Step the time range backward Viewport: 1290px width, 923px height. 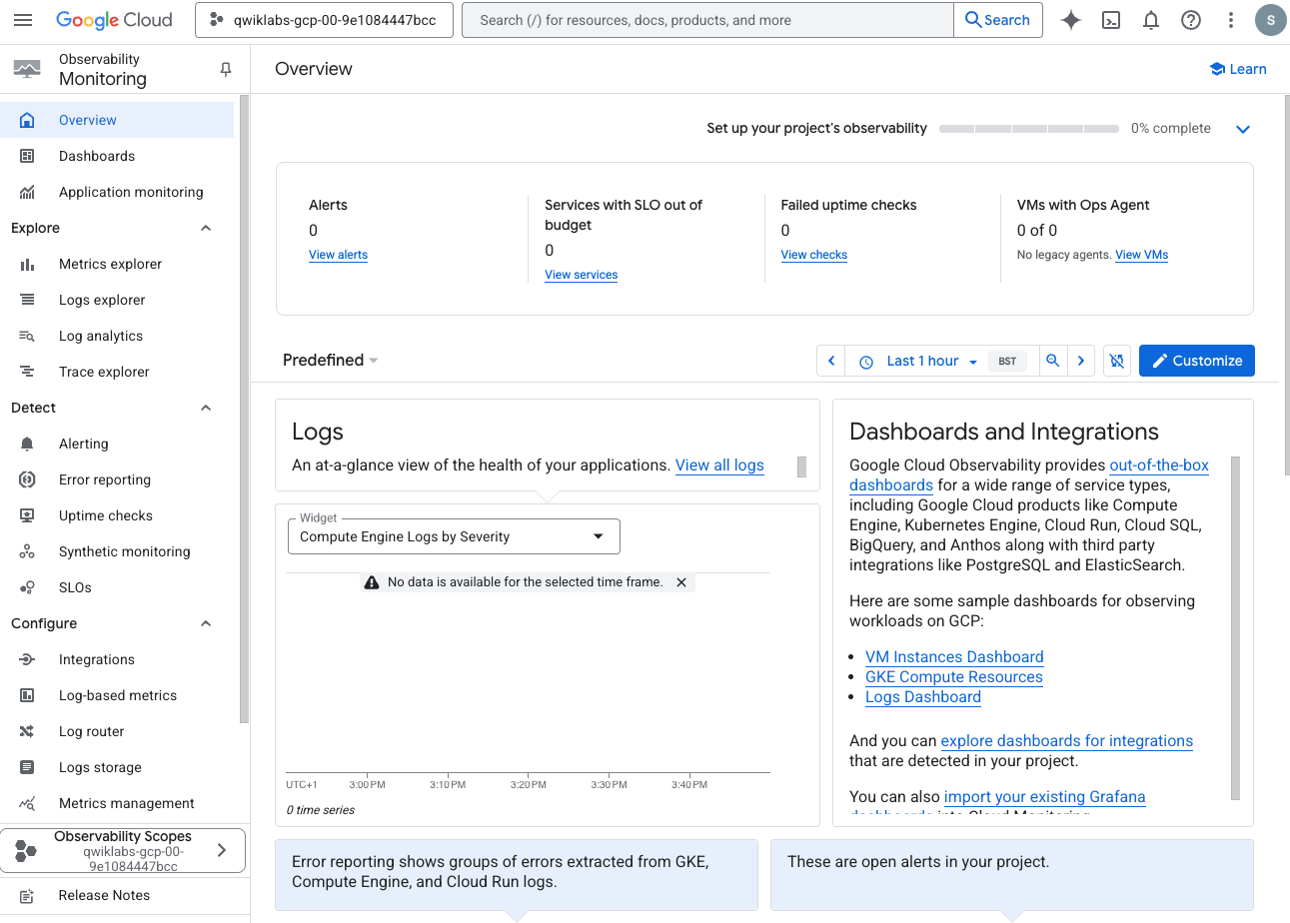click(831, 361)
